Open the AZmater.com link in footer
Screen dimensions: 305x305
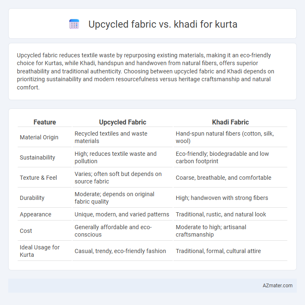tap(277, 285)
